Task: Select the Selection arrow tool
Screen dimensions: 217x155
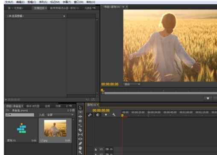Action: click(x=80, y=108)
